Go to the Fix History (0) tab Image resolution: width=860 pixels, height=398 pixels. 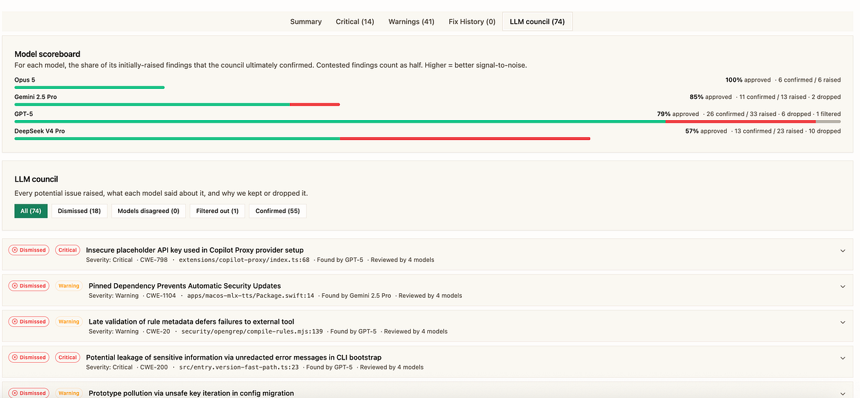tap(472, 22)
